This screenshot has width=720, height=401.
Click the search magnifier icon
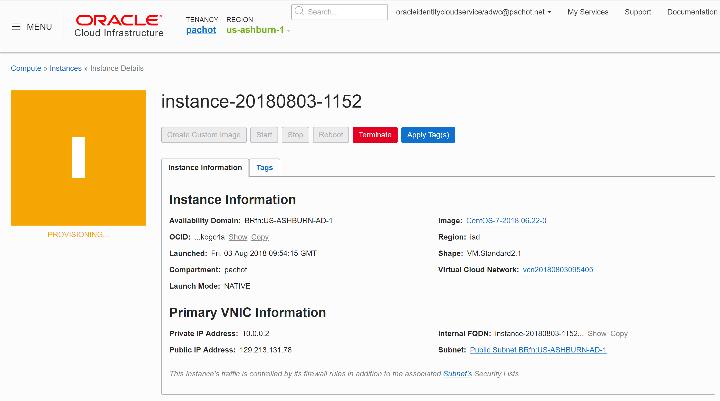click(299, 12)
